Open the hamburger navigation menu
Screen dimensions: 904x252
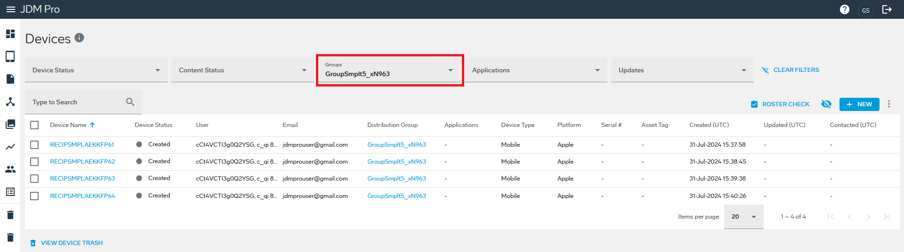[x=10, y=9]
